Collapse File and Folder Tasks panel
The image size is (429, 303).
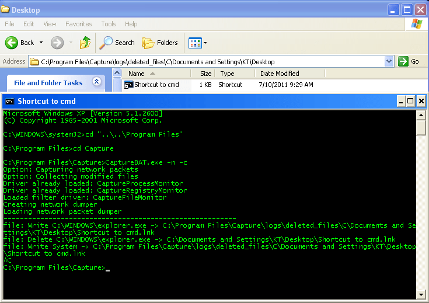point(97,83)
